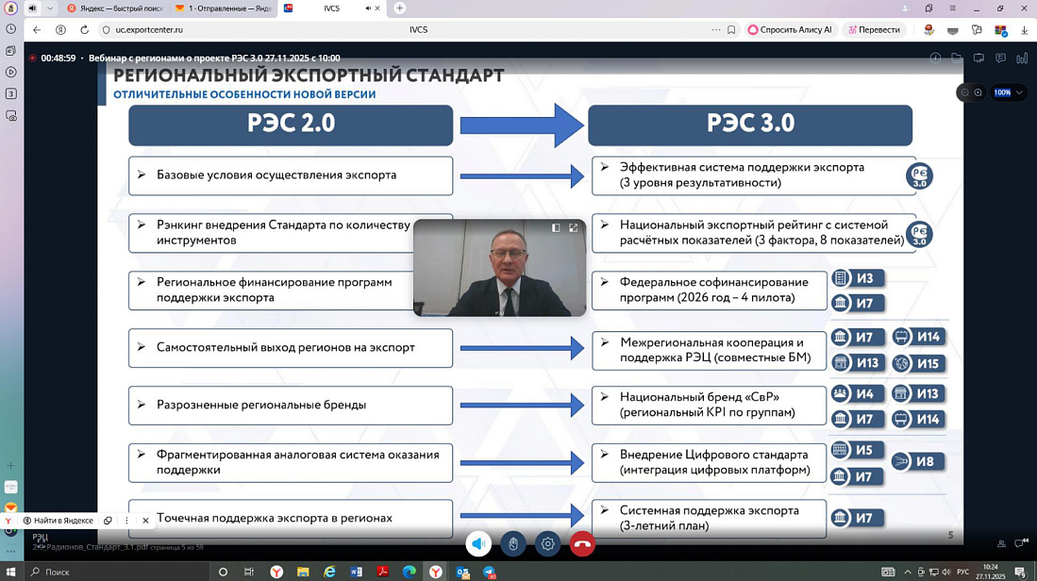Image resolution: width=1037 pixels, height=581 pixels.
Task: Mute the speaker in the conference controls
Action: (x=478, y=544)
